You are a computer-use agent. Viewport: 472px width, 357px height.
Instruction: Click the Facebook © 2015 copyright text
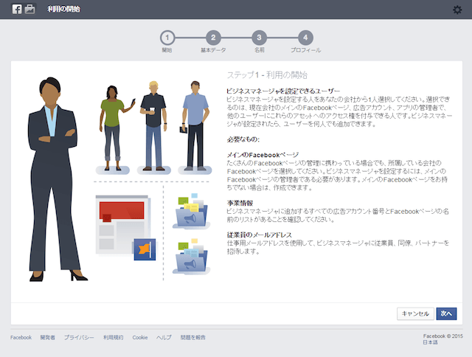(442, 336)
